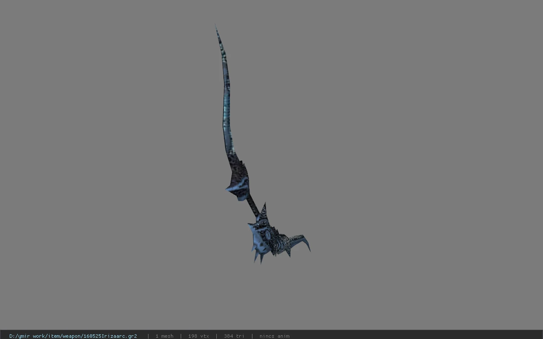Click the separator between tri and anim status
The image size is (543, 339).
(x=252, y=336)
